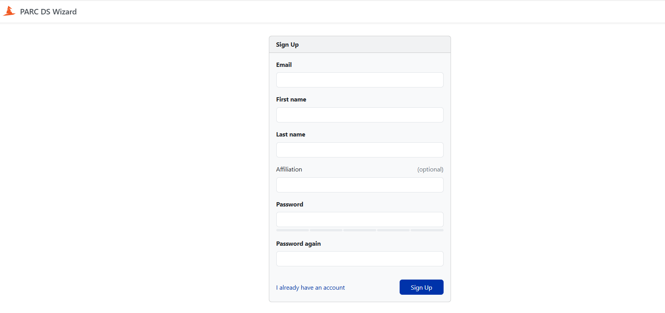The height and width of the screenshot is (313, 665).
Task: Click last segment of password strength bar
Action: tap(427, 230)
